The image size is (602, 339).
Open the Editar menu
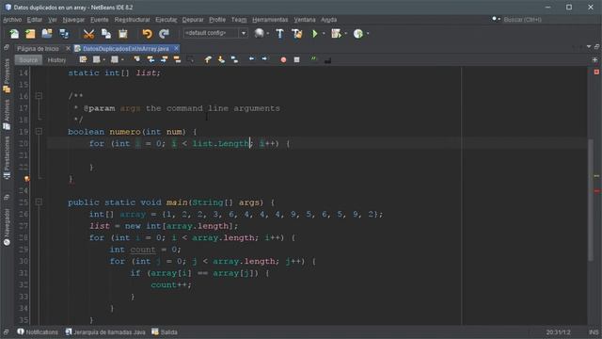[x=35, y=20]
